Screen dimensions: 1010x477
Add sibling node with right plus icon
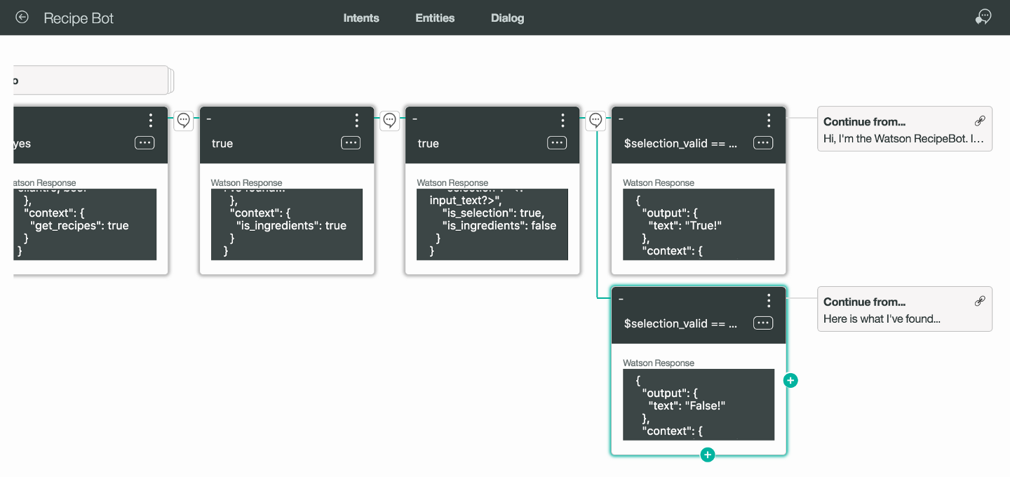[x=790, y=381]
